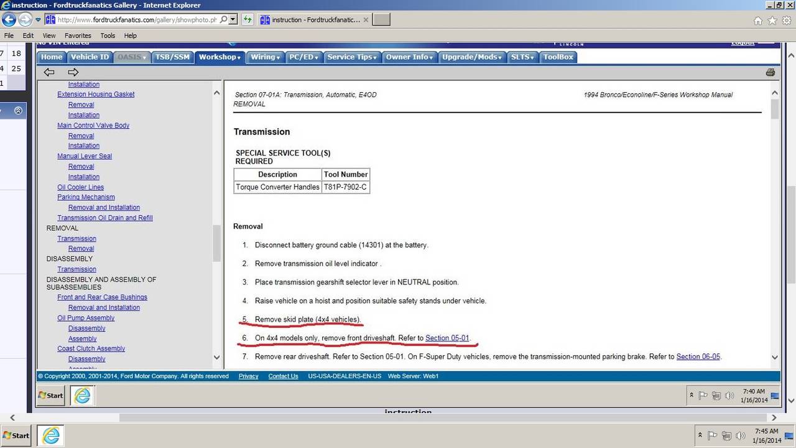Close the instruction browser tab with its X

366,19
